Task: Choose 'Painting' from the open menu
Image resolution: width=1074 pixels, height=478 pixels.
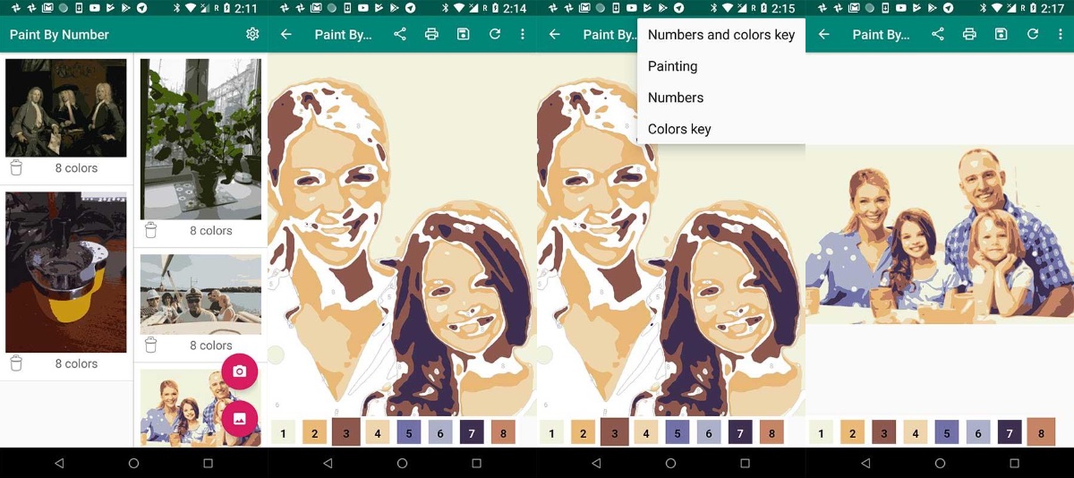Action: (672, 66)
